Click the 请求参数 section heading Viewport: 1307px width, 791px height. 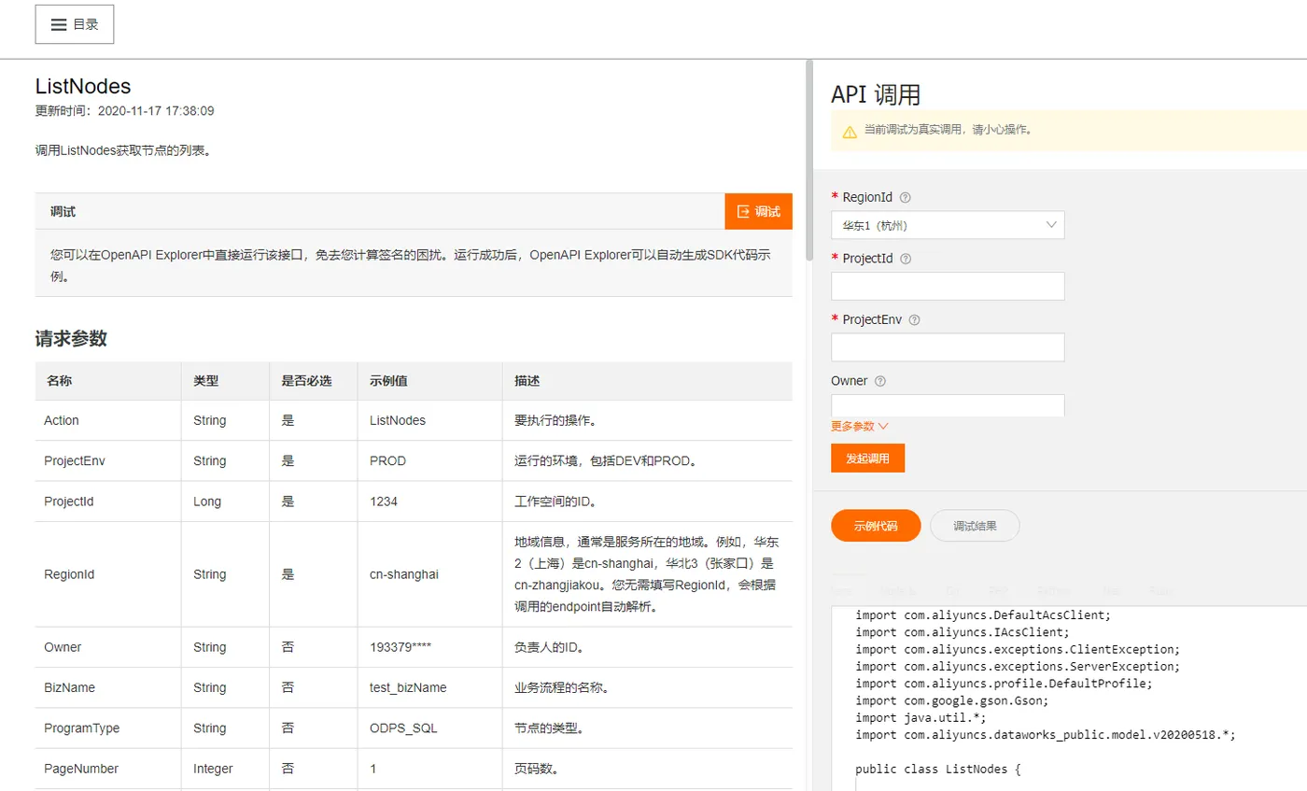[x=71, y=339]
